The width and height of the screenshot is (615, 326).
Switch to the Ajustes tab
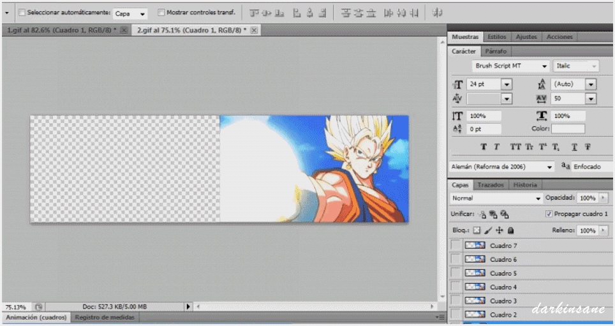[x=526, y=37]
